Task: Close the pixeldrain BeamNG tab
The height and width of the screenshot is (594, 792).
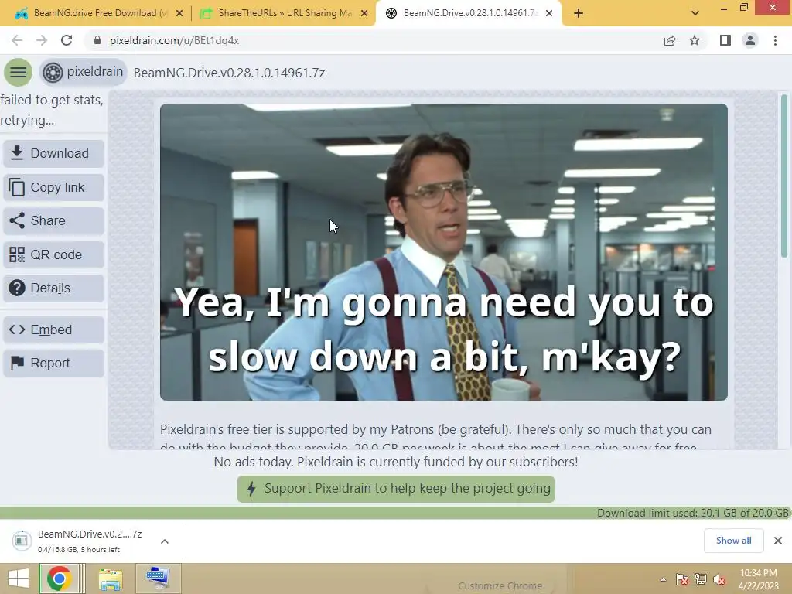Action: pos(550,13)
